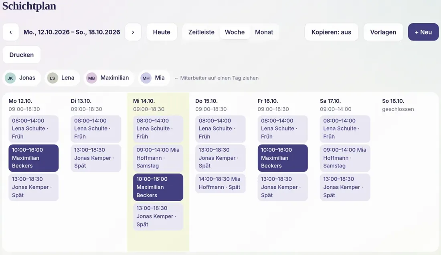Open Tuesday Lena Schulte Früh shift
The height and width of the screenshot is (255, 441).
(96, 129)
